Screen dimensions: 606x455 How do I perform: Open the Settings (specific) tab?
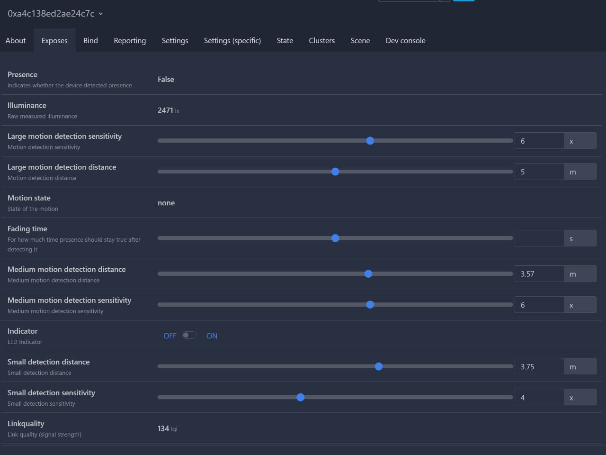232,40
